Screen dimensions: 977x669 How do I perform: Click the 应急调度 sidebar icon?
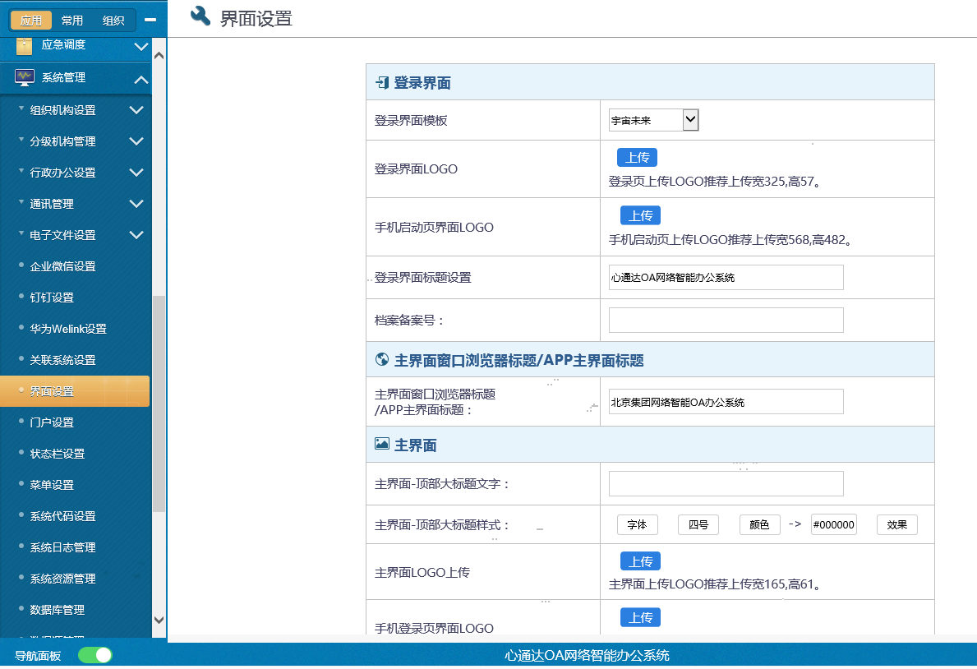pos(25,45)
